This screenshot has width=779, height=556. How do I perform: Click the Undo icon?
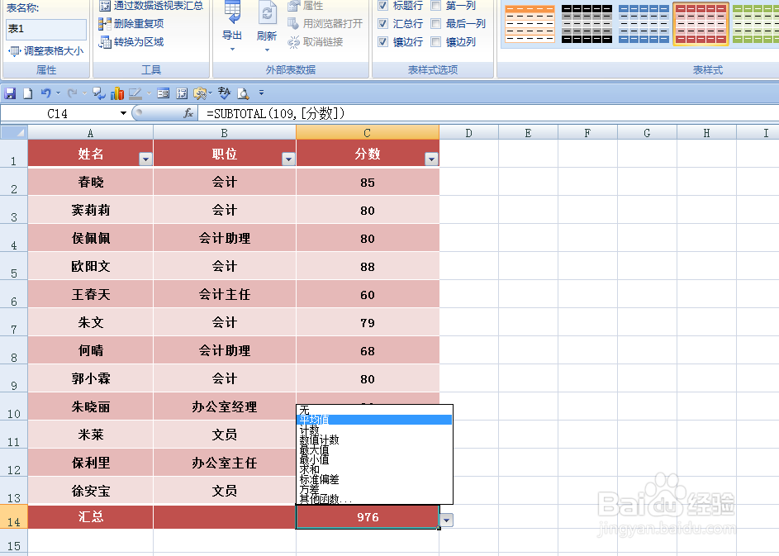click(46, 93)
